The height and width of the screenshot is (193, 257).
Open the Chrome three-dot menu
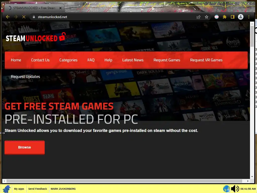tap(249, 17)
